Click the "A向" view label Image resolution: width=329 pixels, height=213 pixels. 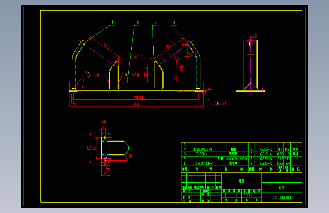[x=104, y=121]
